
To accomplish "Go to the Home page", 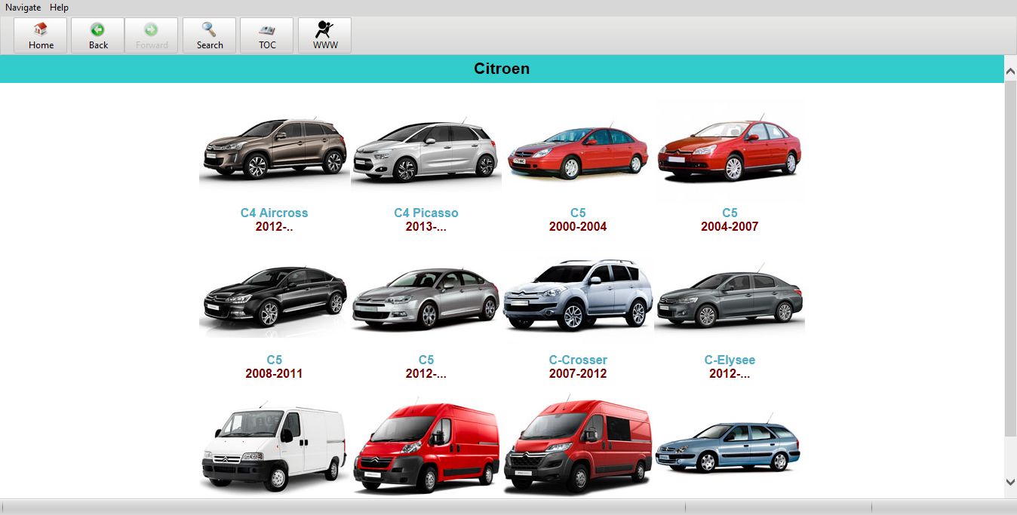I will pyautogui.click(x=41, y=35).
